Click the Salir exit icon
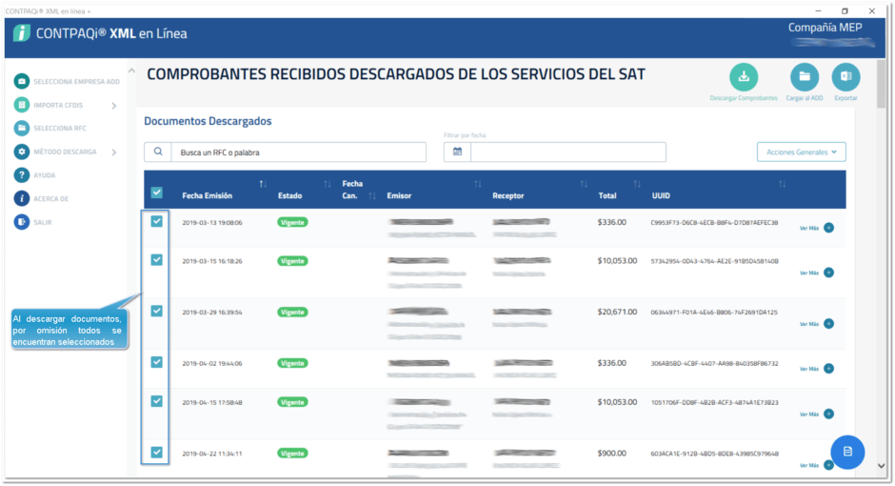 click(22, 222)
